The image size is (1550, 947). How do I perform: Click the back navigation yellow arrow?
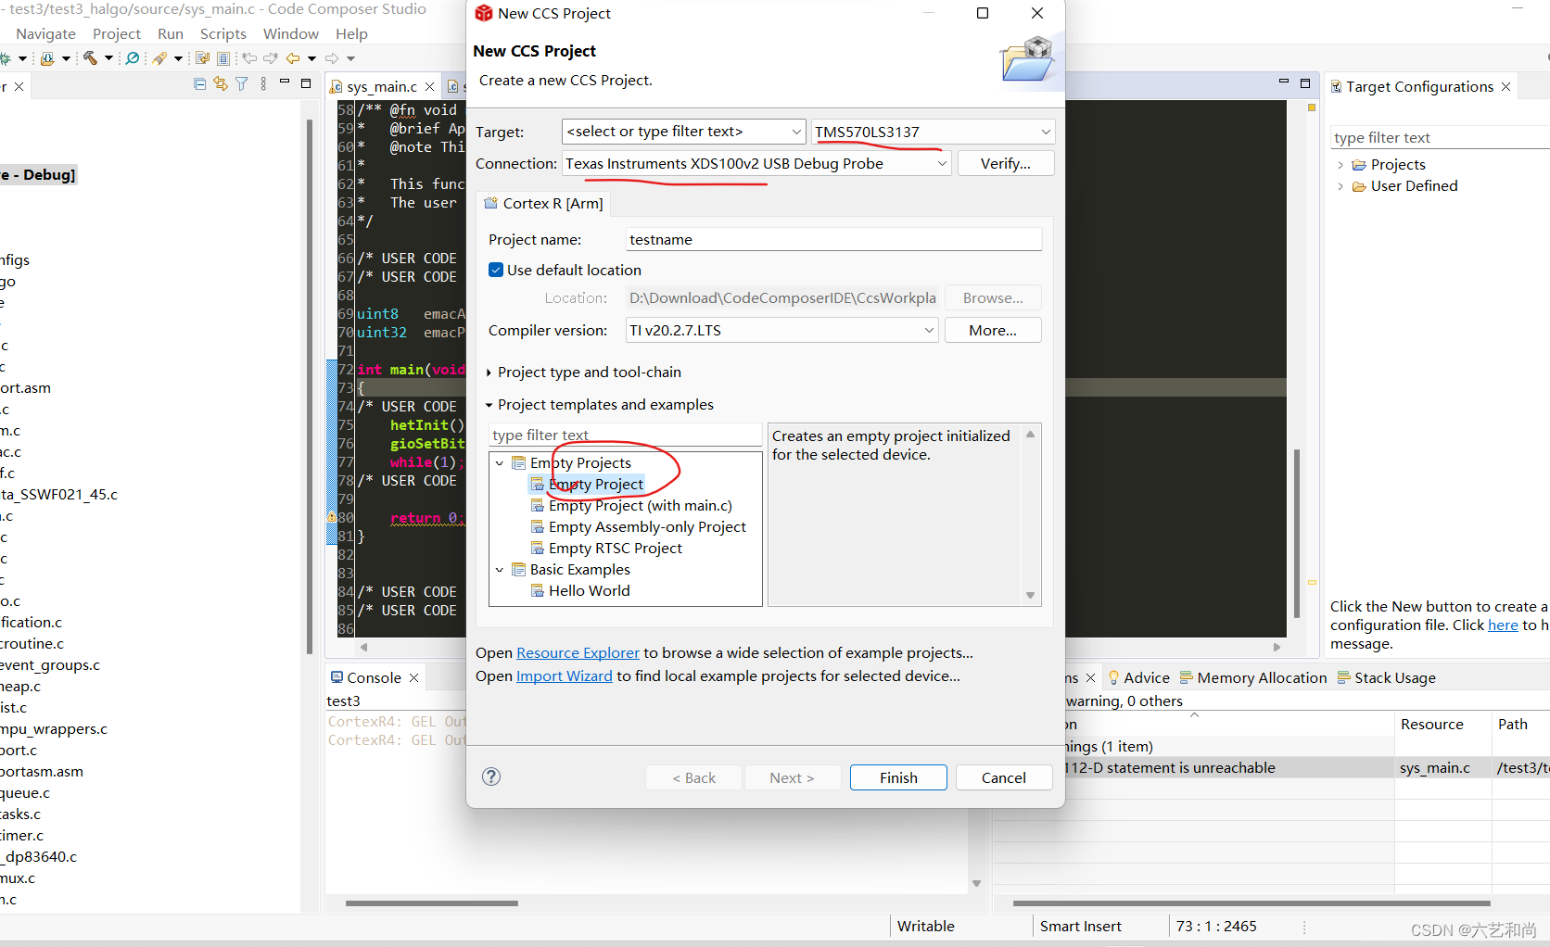click(293, 58)
